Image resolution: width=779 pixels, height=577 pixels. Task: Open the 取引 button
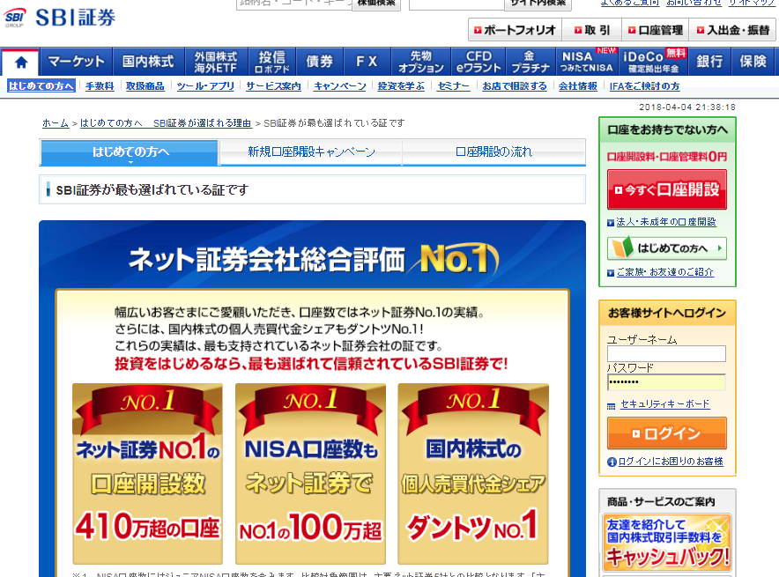(591, 30)
